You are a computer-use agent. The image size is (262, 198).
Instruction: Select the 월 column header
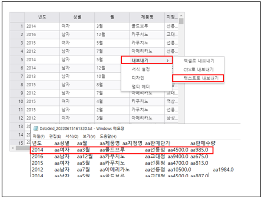112,17
